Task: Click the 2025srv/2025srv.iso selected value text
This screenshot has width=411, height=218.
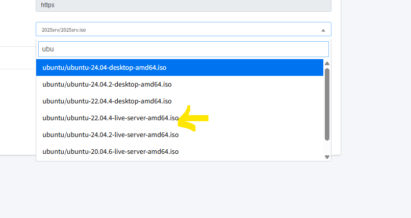Action: point(64,30)
